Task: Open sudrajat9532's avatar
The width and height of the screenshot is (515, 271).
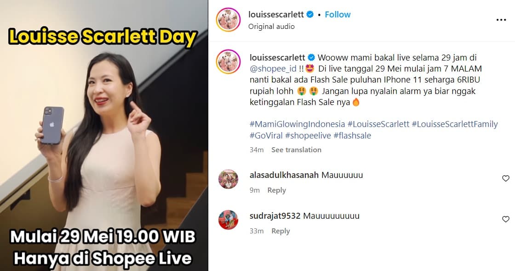Action: tap(228, 220)
